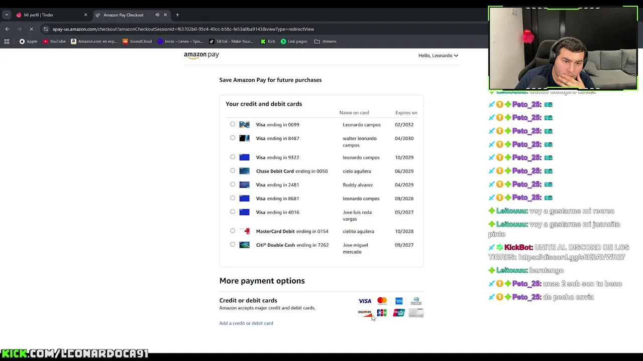Click the streamer webcam overlay
This screenshot has width=643, height=361.
[563, 48]
